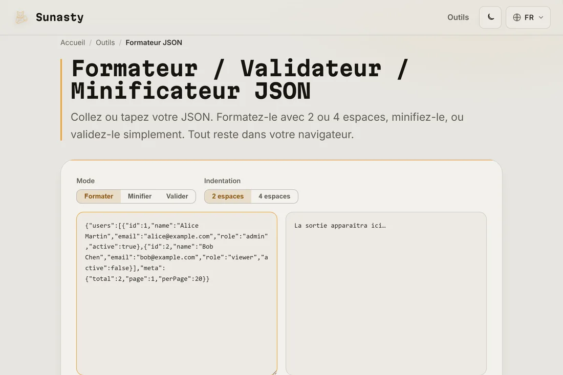This screenshot has width=563, height=375.
Task: Click inside the JSON input textarea
Action: [x=177, y=294]
